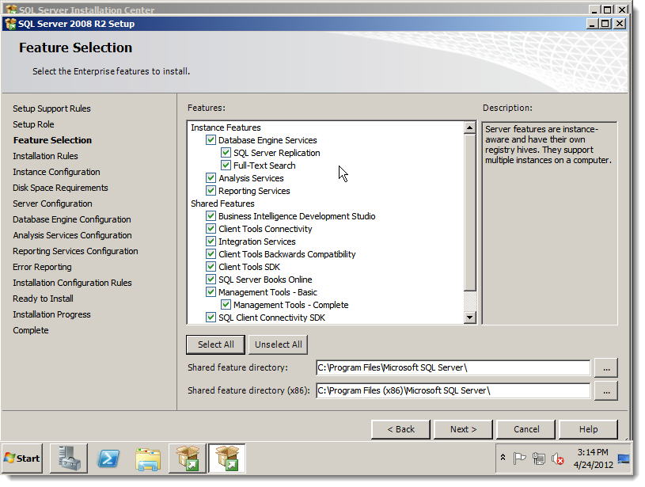Click Server Configuration step

click(x=52, y=204)
